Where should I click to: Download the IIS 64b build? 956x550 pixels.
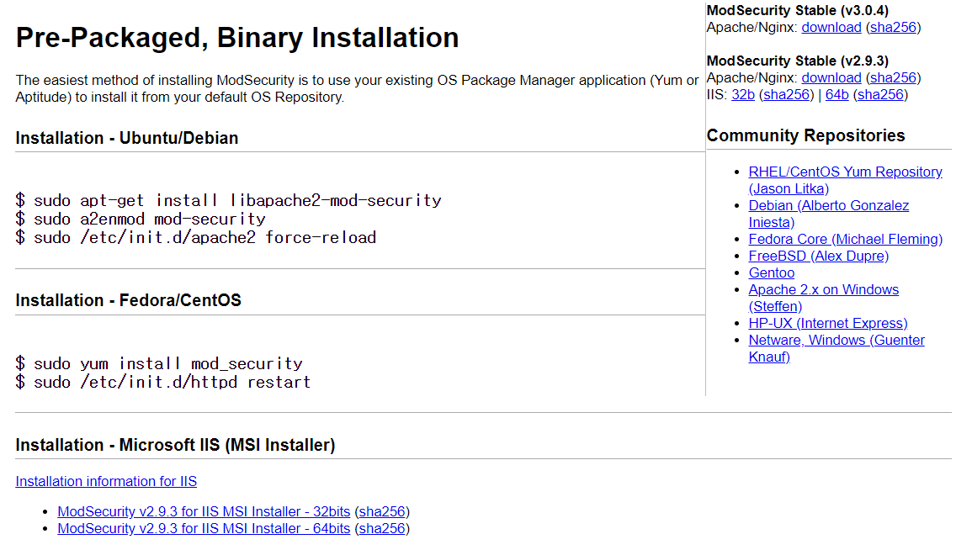836,95
